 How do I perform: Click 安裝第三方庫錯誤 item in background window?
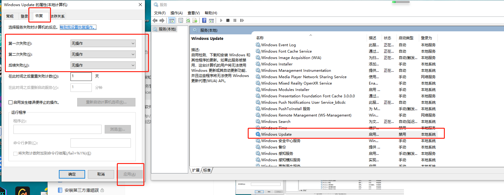coord(81,190)
